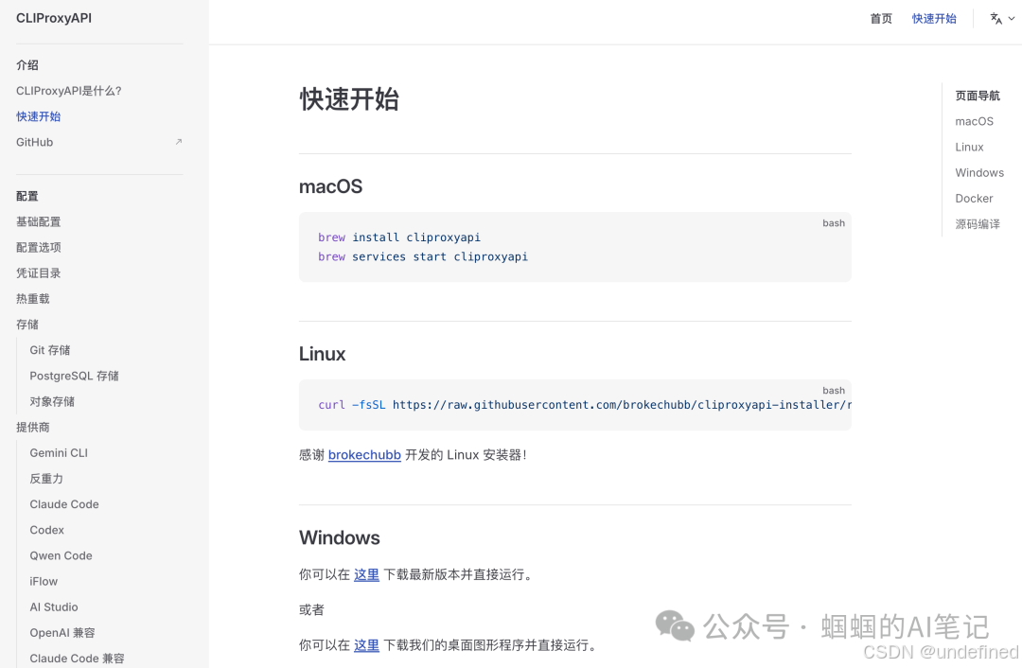Jump to 源码编译 in page navigation

978,223
